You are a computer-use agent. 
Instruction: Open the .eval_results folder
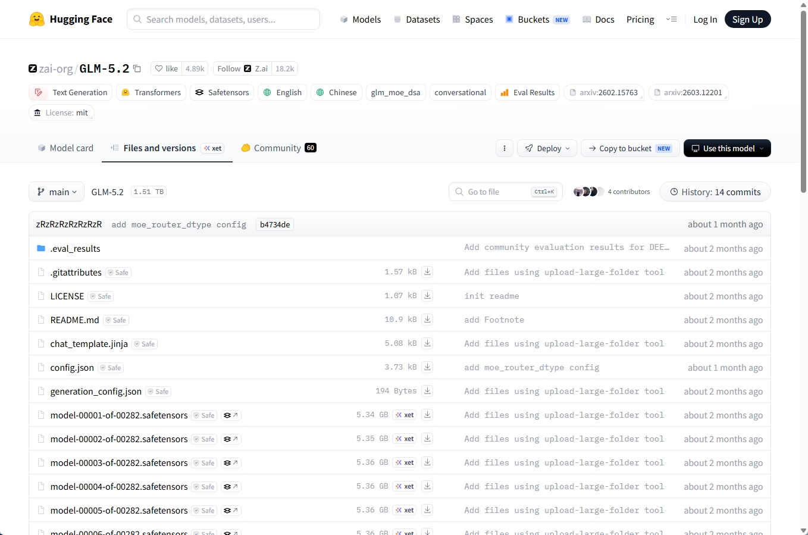click(75, 248)
